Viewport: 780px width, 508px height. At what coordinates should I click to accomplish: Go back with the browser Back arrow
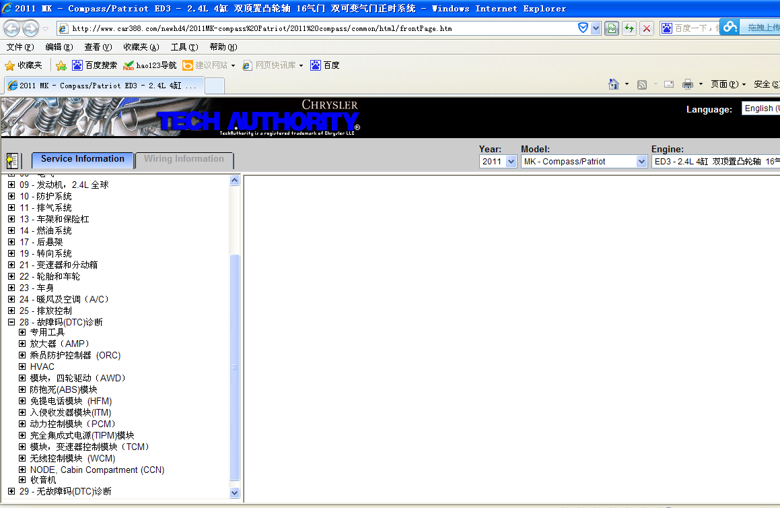pyautogui.click(x=12, y=28)
